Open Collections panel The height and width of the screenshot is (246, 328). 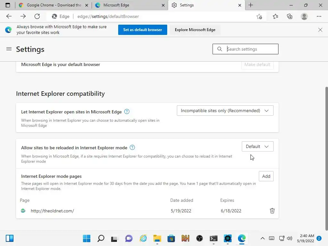(290, 16)
